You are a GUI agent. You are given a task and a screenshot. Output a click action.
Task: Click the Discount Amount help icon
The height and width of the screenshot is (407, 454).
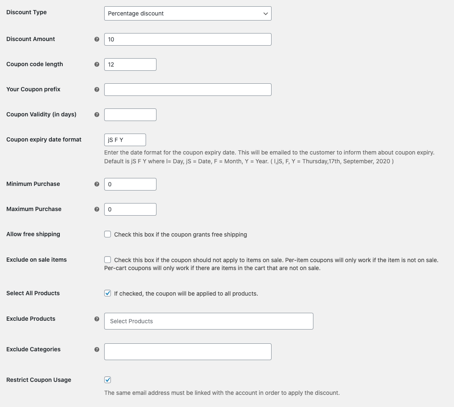click(97, 39)
